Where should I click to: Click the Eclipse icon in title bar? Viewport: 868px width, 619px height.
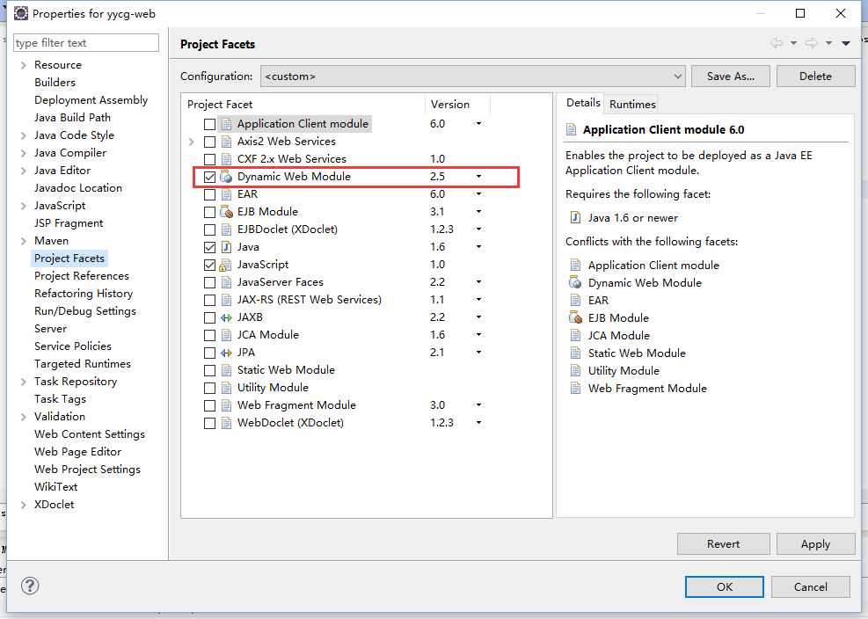20,13
